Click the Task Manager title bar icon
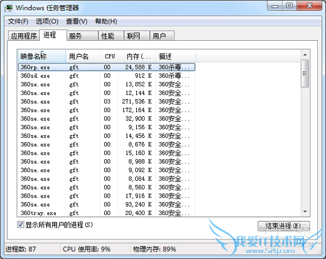 tap(9, 8)
